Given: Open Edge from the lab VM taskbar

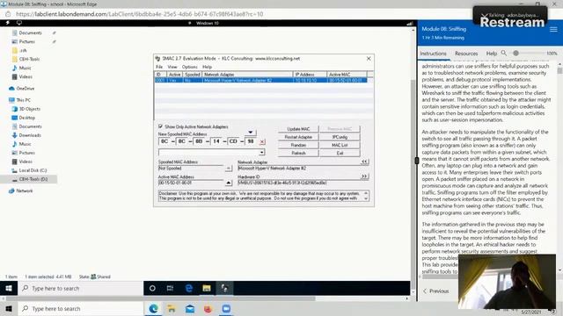Looking at the screenshot, I should pyautogui.click(x=188, y=288).
